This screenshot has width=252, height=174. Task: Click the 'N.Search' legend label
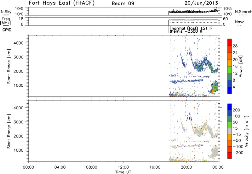pos(243,12)
